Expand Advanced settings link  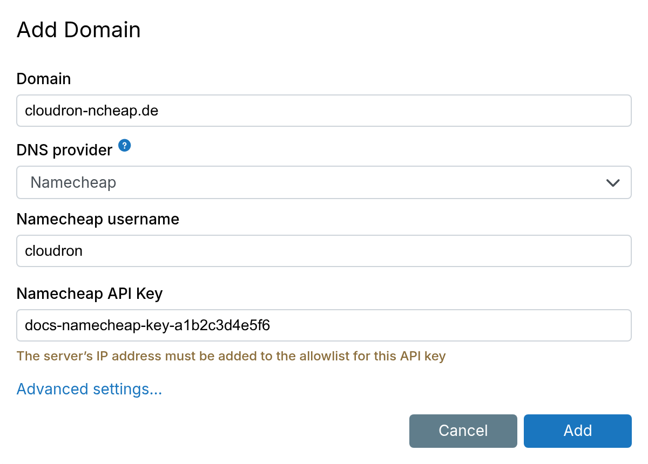(90, 389)
